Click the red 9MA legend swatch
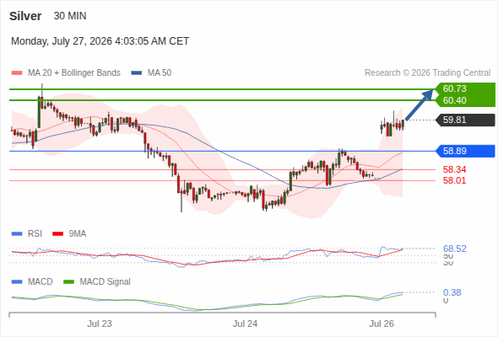 point(57,234)
